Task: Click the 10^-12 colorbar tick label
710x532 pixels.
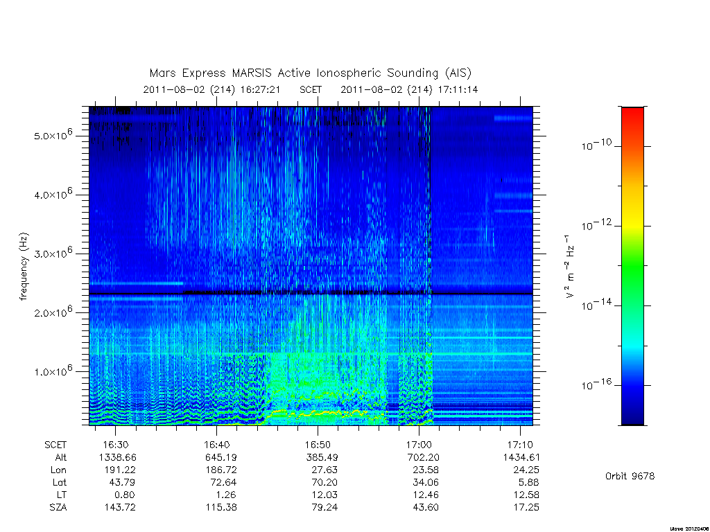Action: pyautogui.click(x=596, y=224)
